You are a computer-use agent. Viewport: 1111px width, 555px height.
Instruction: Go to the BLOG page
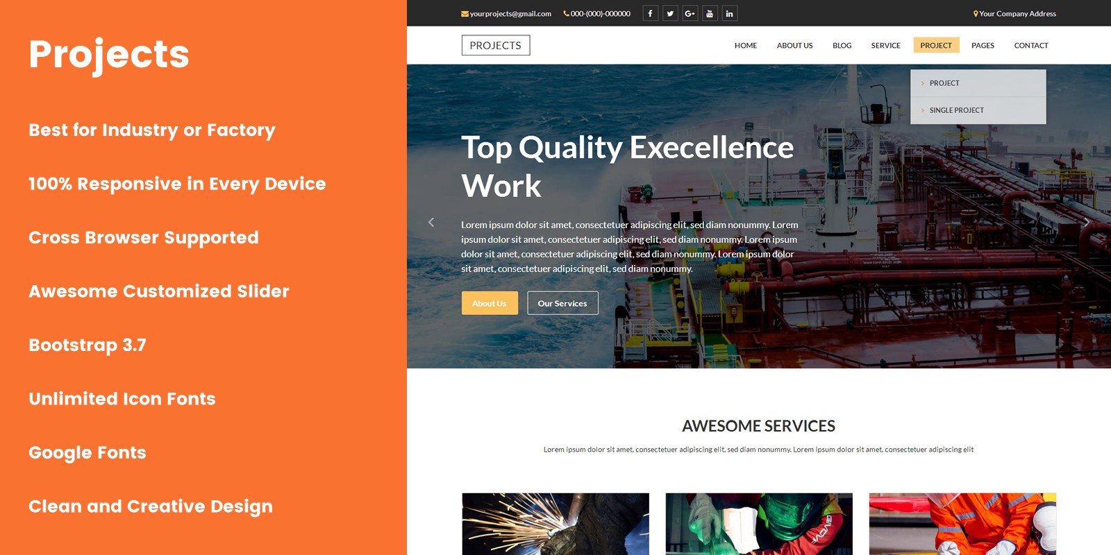842,45
